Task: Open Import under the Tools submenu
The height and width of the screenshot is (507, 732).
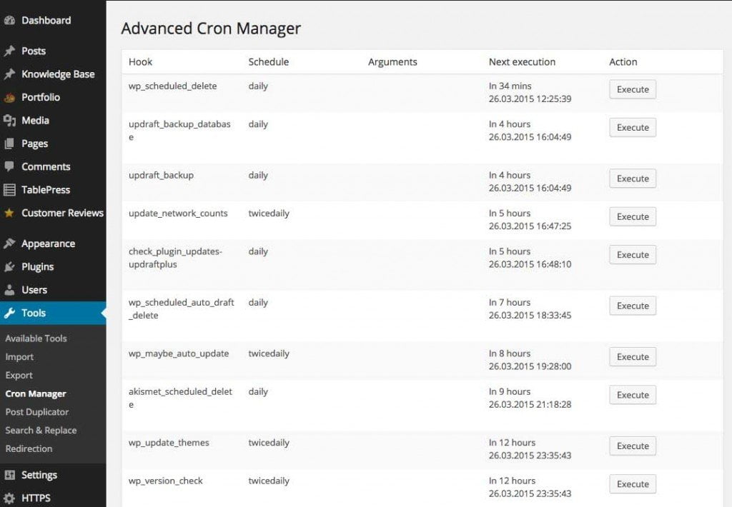Action: coord(19,356)
